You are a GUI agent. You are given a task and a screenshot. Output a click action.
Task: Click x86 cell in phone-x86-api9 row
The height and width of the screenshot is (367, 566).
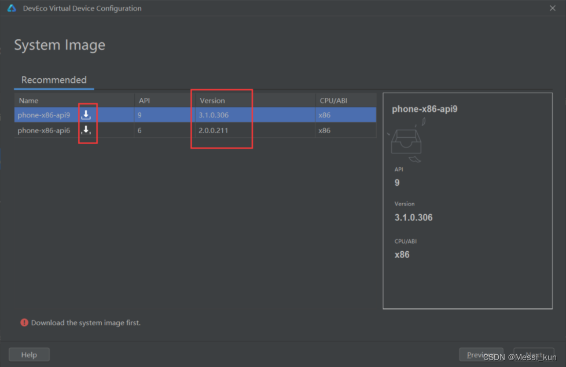tap(324, 115)
